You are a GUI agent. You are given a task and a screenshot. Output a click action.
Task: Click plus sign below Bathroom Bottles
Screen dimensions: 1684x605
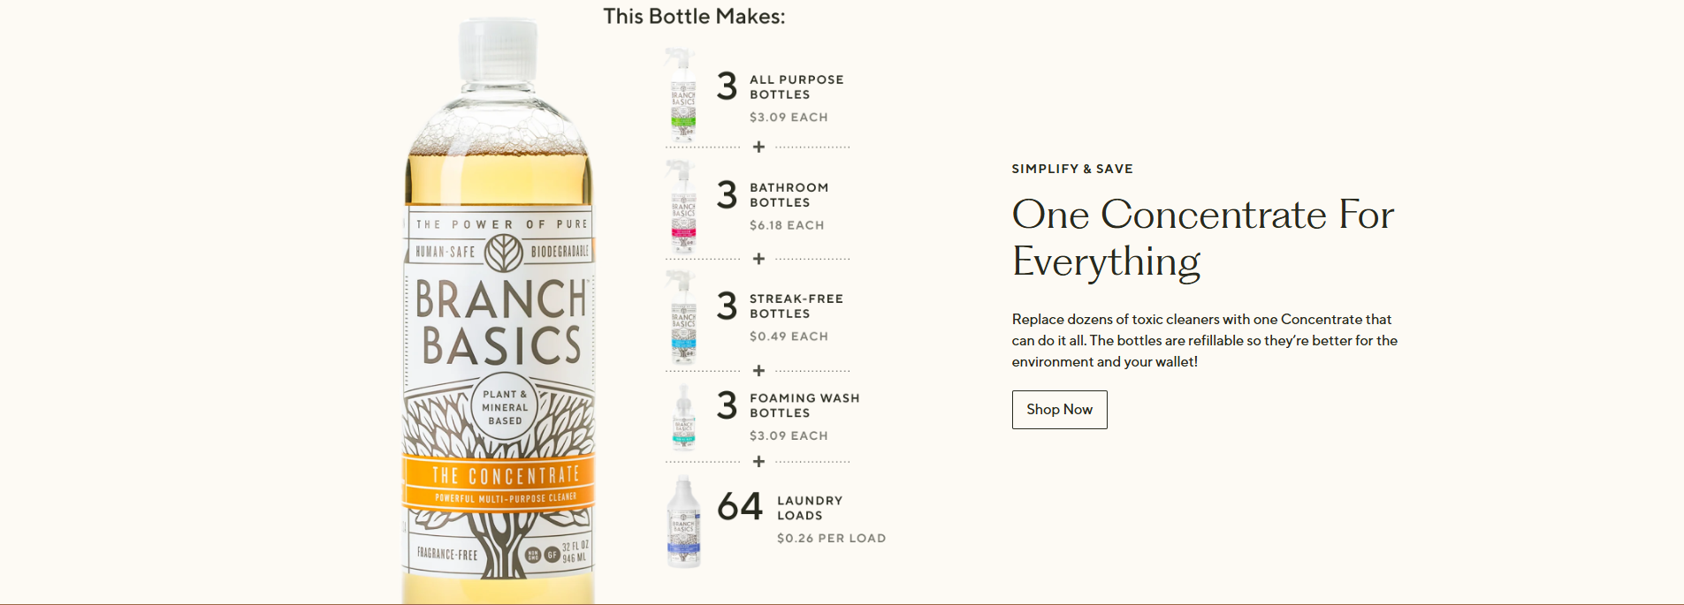tap(758, 259)
